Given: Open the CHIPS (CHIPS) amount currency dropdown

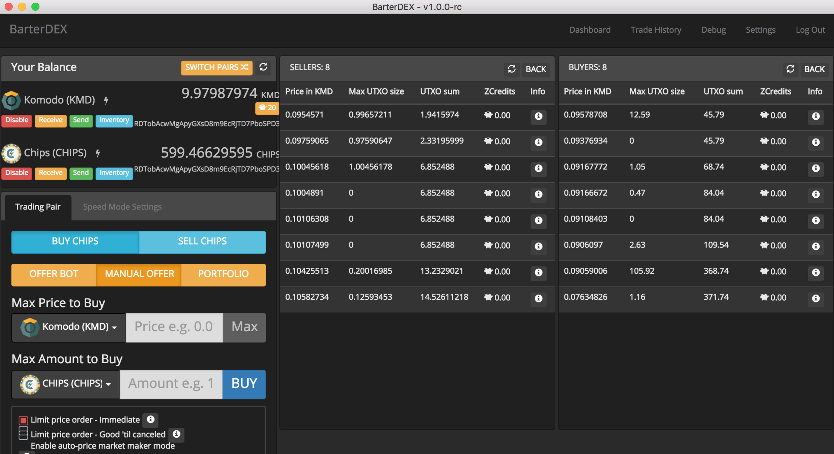Looking at the screenshot, I should (66, 384).
